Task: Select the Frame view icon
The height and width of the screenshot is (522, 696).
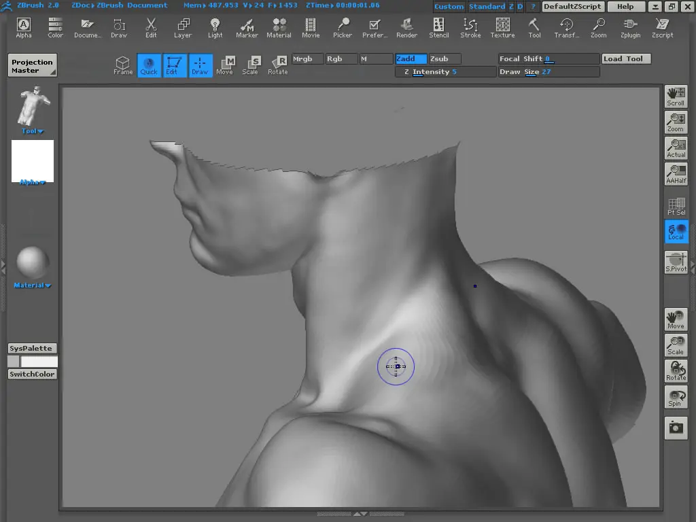Action: pos(123,65)
